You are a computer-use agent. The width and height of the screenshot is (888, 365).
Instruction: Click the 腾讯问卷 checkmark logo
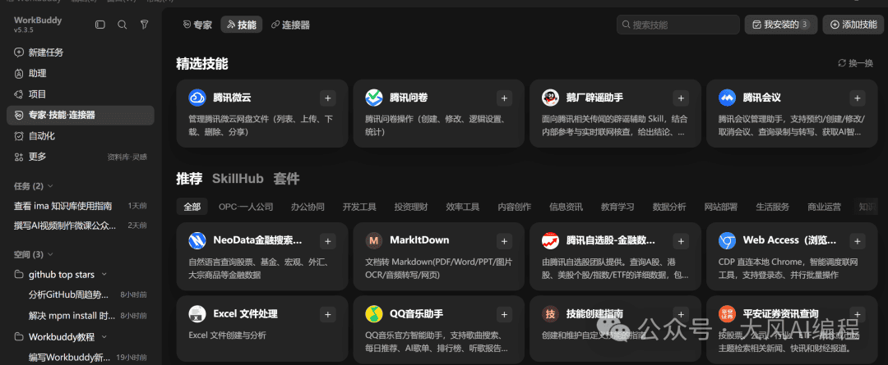click(x=374, y=98)
